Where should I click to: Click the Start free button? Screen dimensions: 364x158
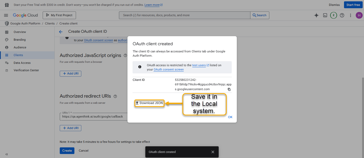[353, 5]
